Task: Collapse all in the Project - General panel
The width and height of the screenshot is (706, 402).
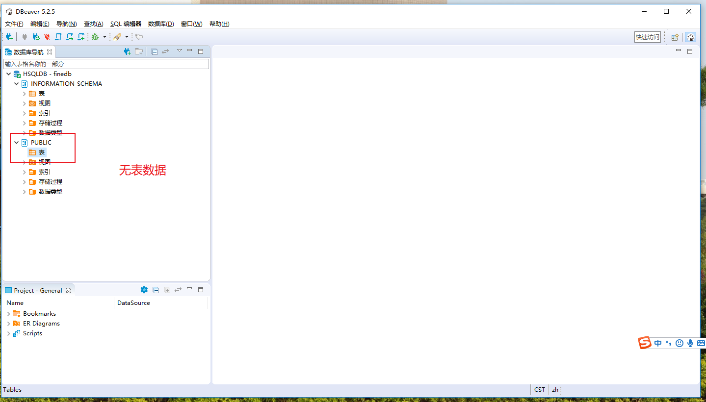Action: click(x=156, y=290)
